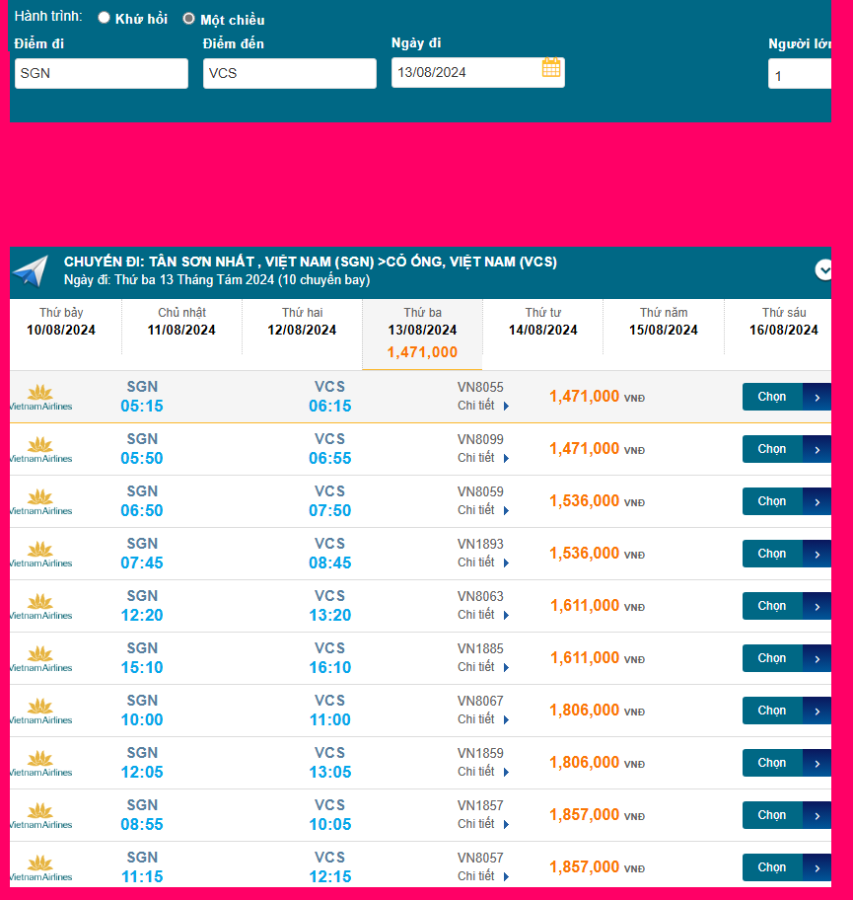Choose flight VN1893 with Chọn button
This screenshot has width=853, height=900.
click(x=772, y=554)
